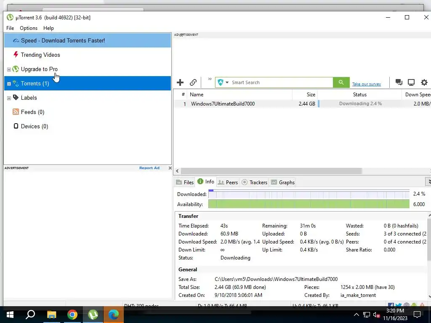Switch to the Peers tab
Image resolution: width=431 pixels, height=323 pixels.
228,183
